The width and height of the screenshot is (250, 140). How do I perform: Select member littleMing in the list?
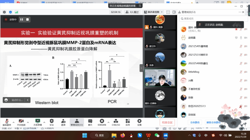point(214,72)
